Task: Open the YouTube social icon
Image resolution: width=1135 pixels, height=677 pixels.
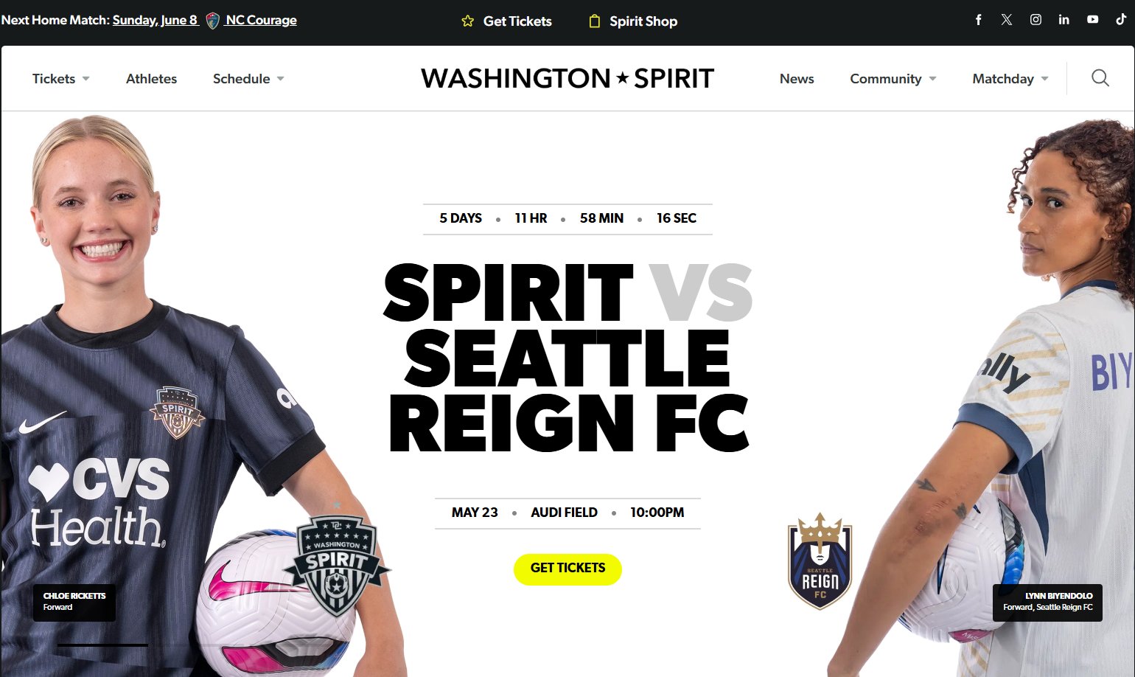Action: 1092,20
